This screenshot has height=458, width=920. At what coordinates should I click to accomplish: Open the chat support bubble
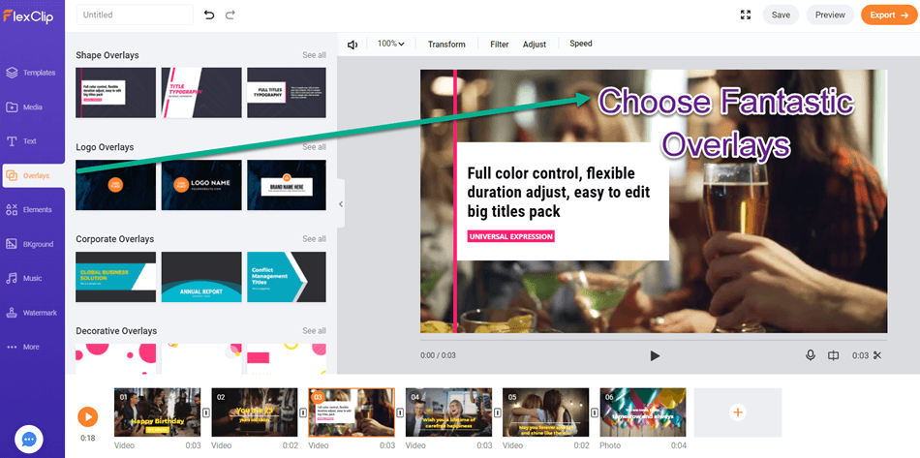[29, 440]
